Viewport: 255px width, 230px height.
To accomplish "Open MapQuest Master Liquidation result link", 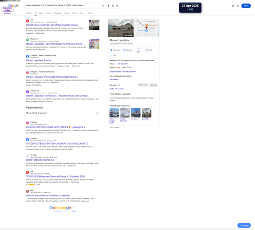I will tap(55, 44).
